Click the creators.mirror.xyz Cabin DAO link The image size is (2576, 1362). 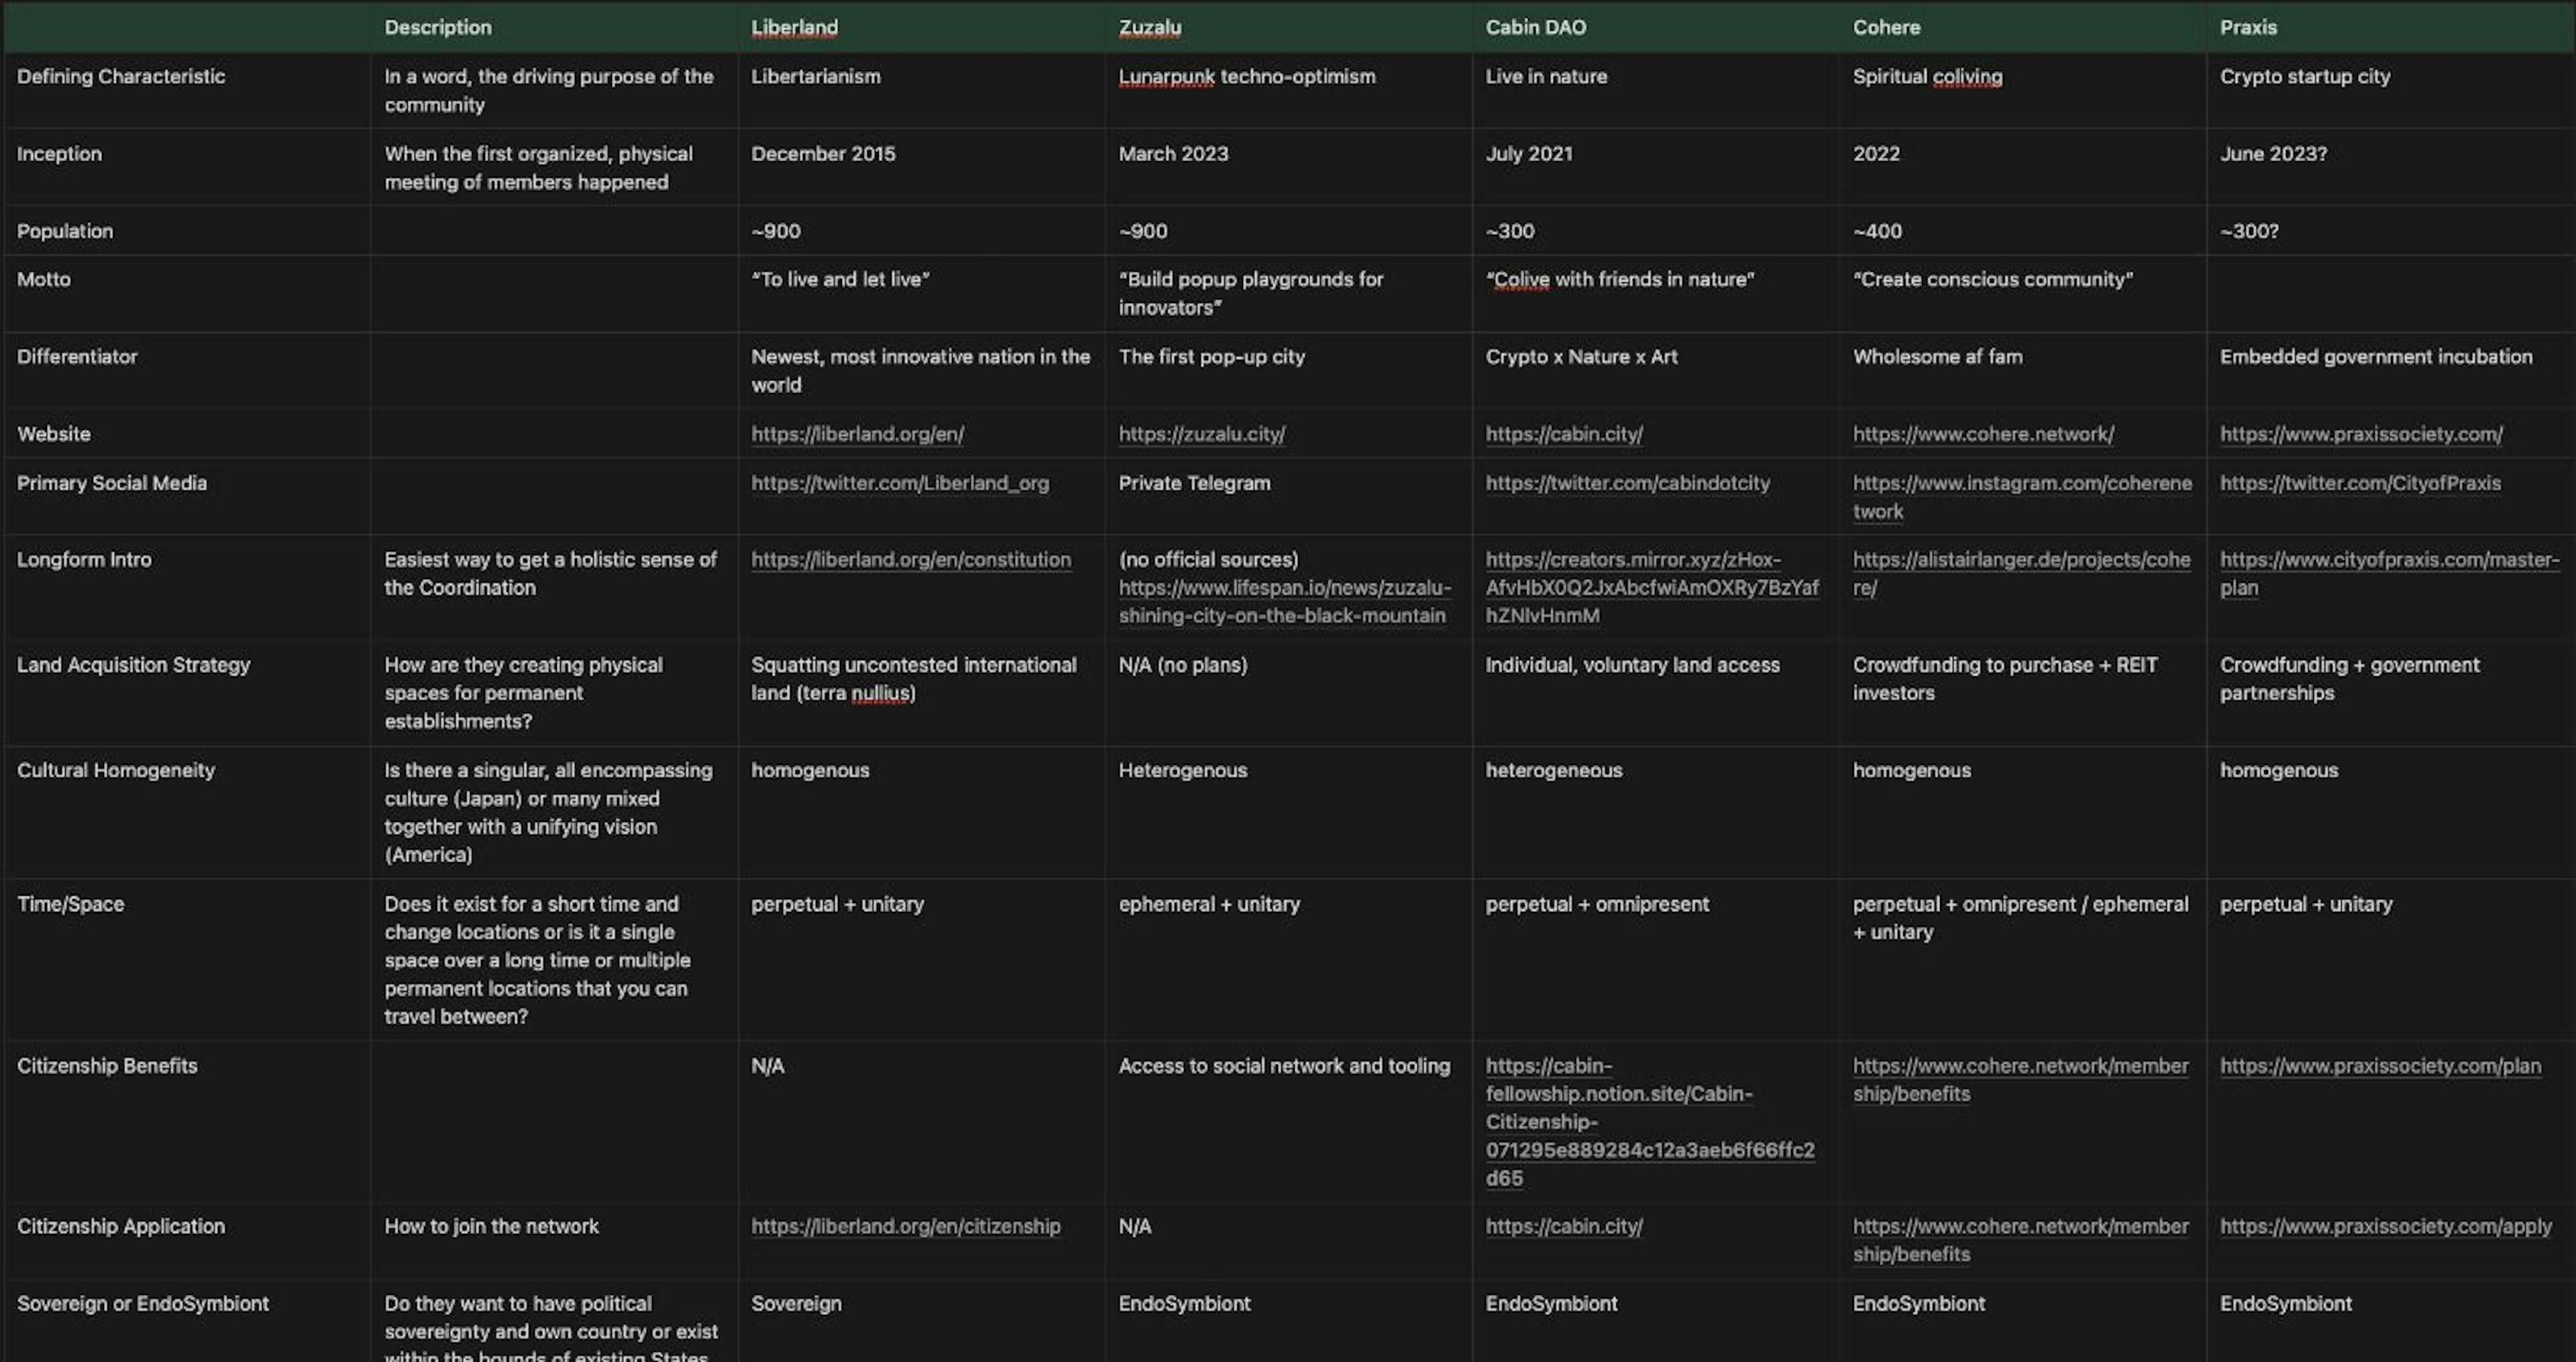(x=1651, y=588)
